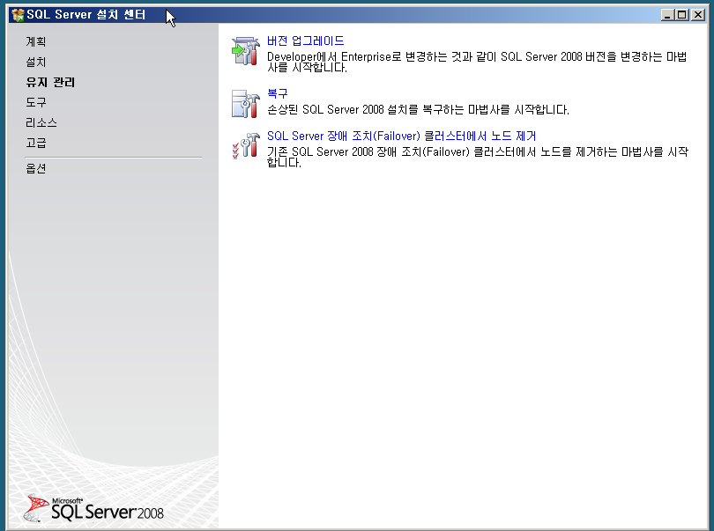Minimize the SQL Server 설치 센터 window
This screenshot has width=714, height=531.
[667, 15]
